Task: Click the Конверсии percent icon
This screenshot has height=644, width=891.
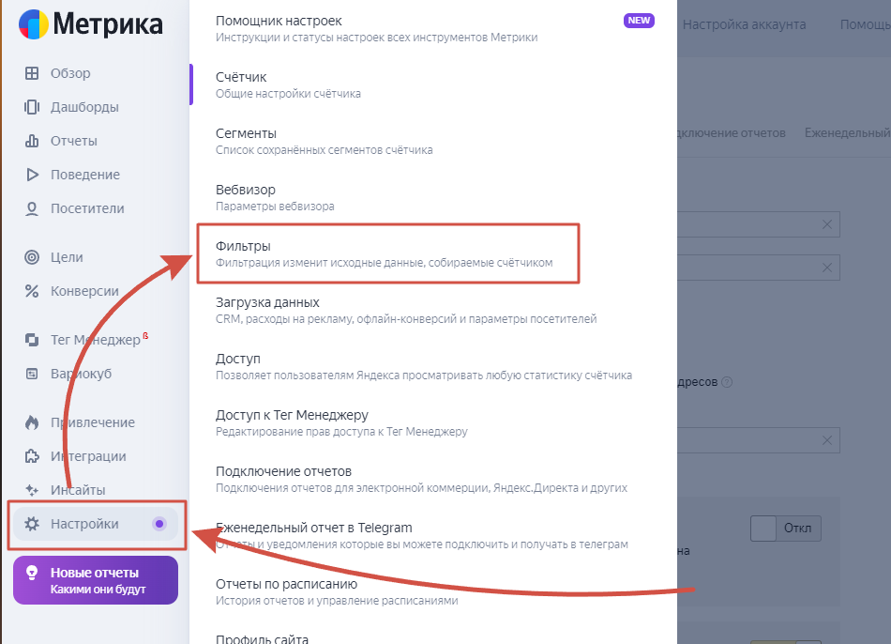Action: (32, 291)
